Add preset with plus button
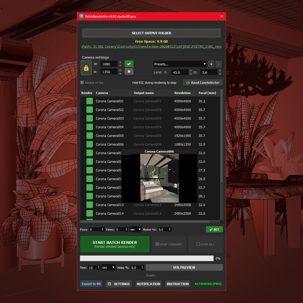The height and width of the screenshot is (303, 303). point(211,64)
